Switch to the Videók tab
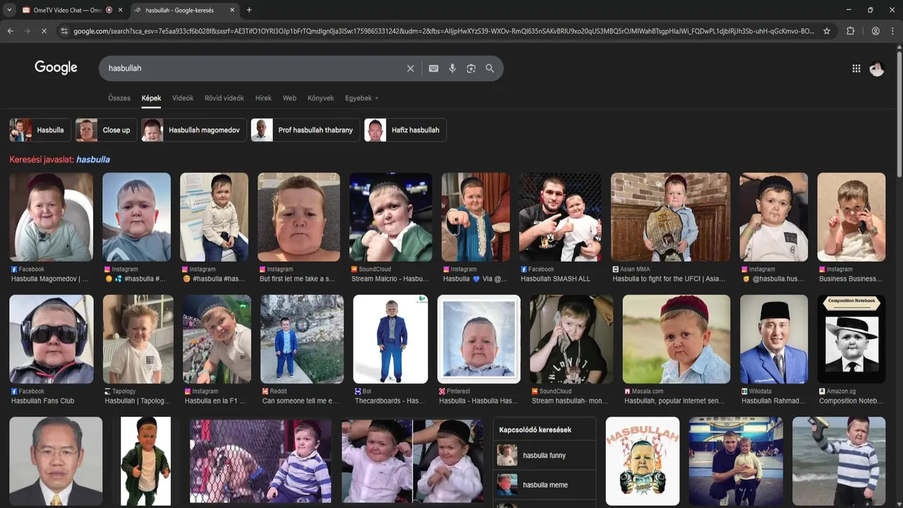903x508 pixels. pyautogui.click(x=183, y=98)
